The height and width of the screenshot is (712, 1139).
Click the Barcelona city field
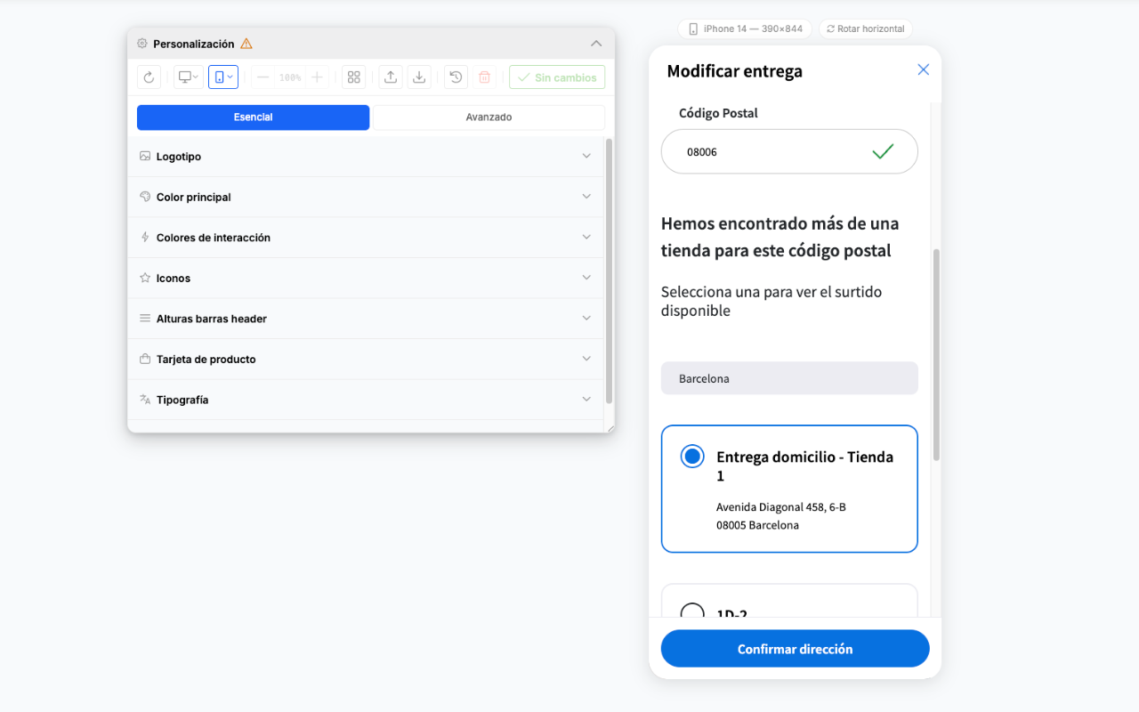(789, 378)
